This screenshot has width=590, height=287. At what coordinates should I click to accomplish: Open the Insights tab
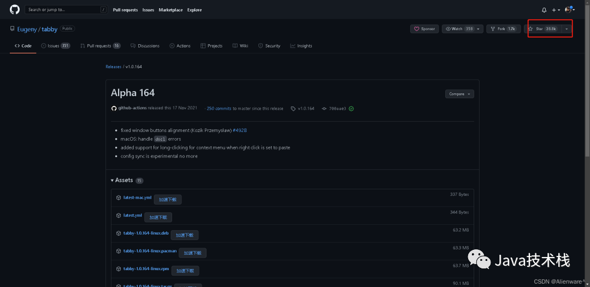coord(301,46)
